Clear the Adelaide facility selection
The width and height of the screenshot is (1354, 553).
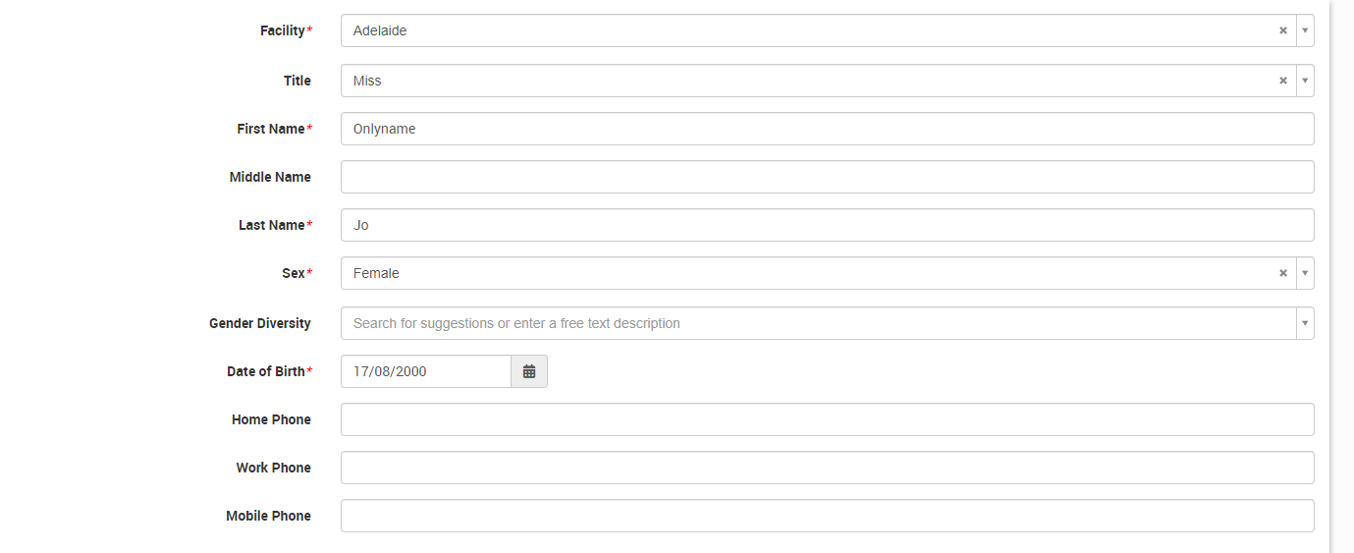coord(1282,30)
